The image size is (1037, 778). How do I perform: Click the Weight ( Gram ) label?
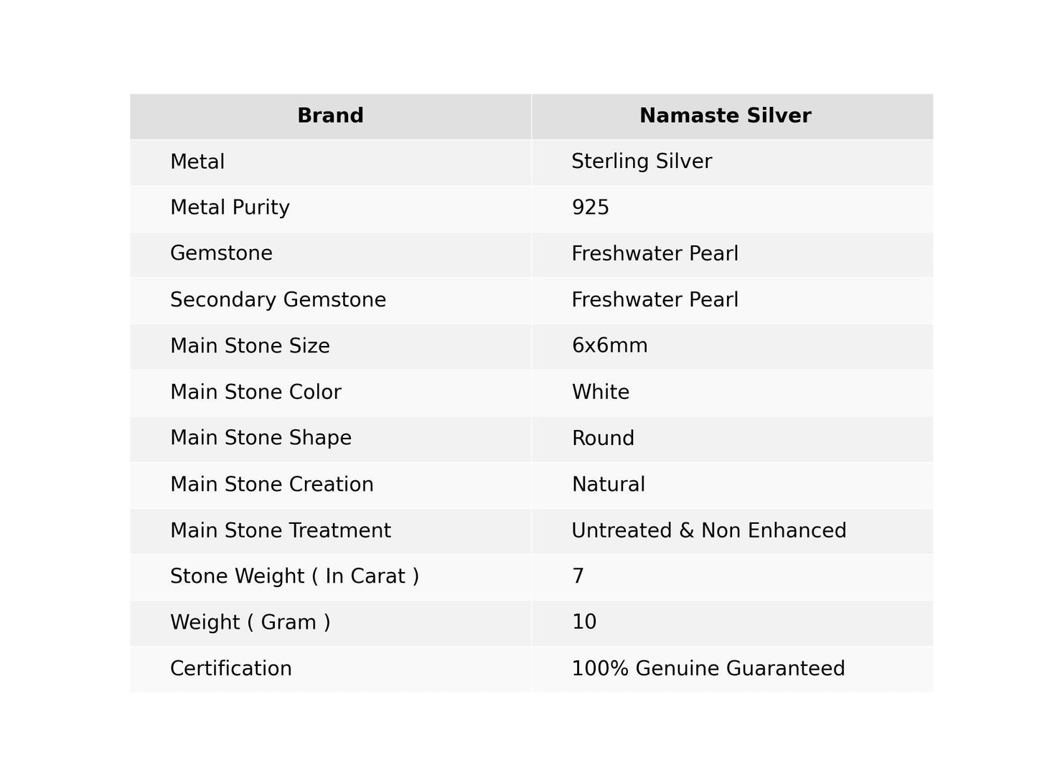click(250, 622)
